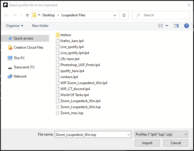
Task: Open the Organise menu
Action: pos(15,26)
